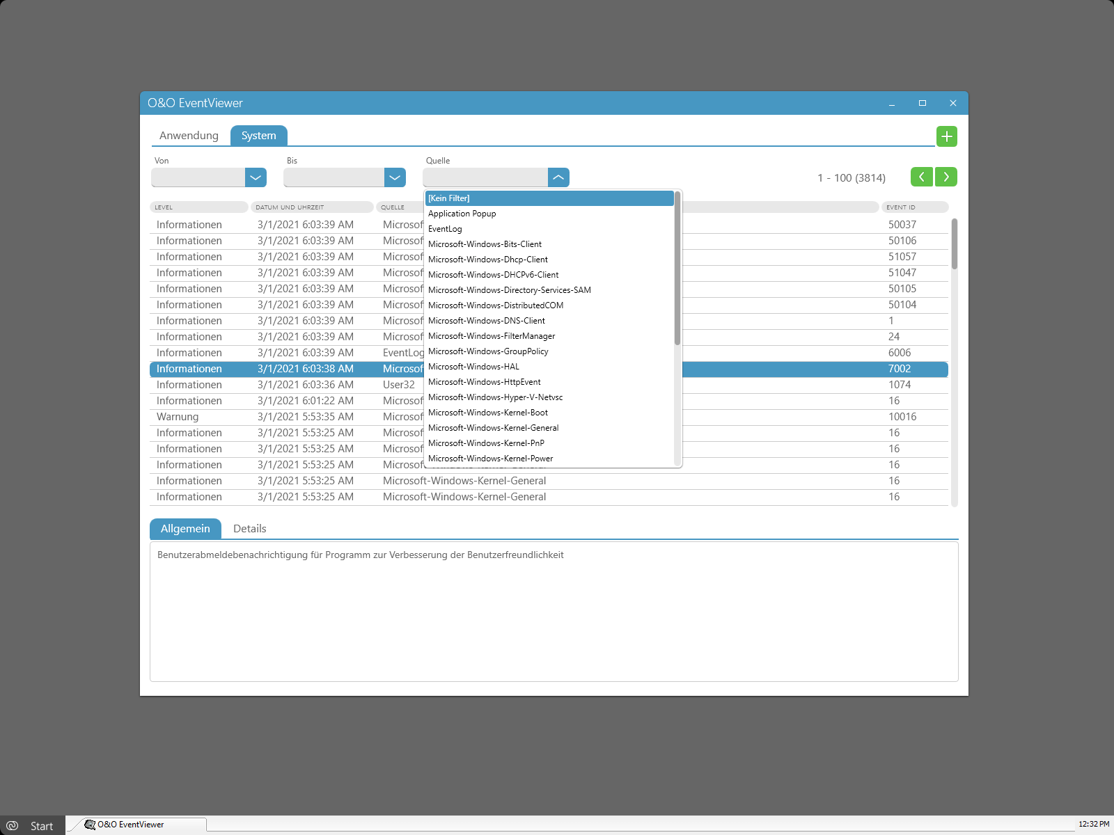The width and height of the screenshot is (1114, 835).
Task: Select the System tab
Action: pos(258,136)
